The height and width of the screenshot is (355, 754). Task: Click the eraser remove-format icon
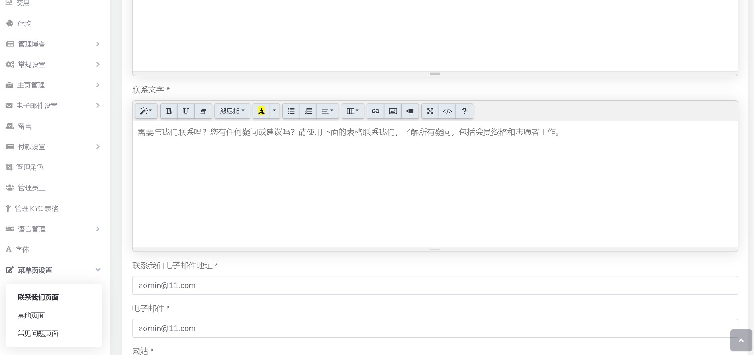(203, 111)
